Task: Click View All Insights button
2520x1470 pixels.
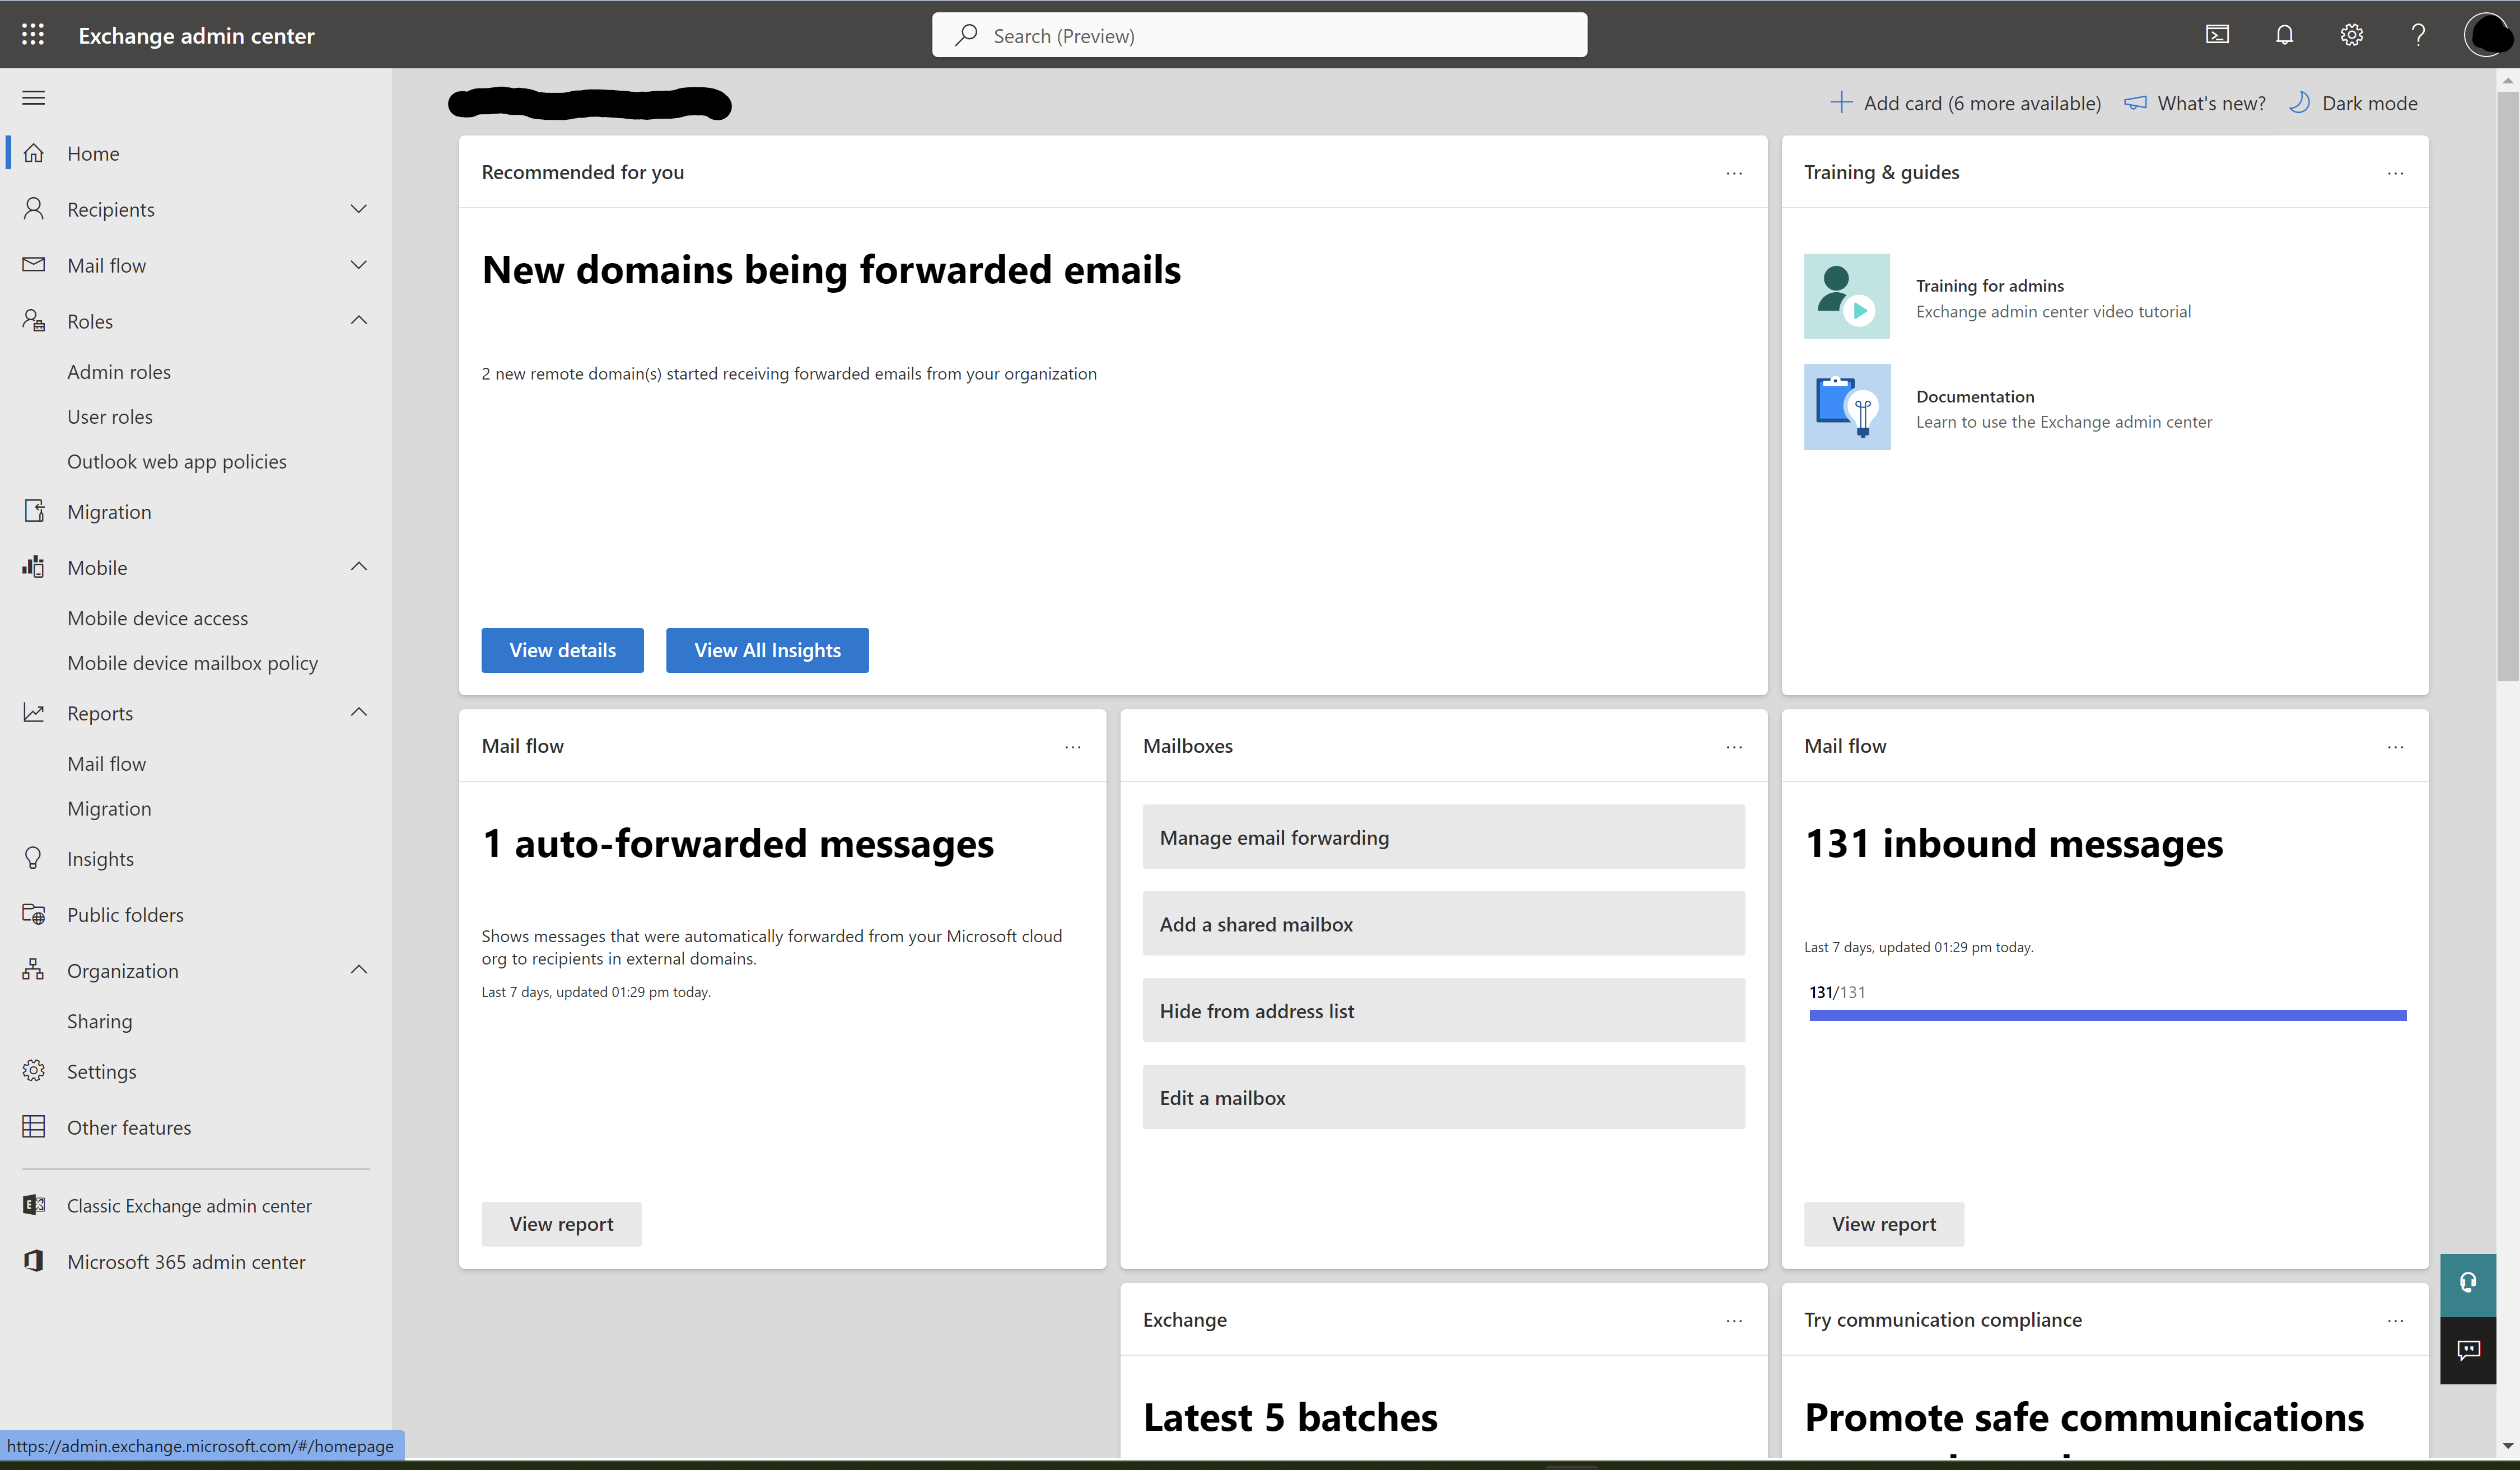Action: click(x=767, y=650)
